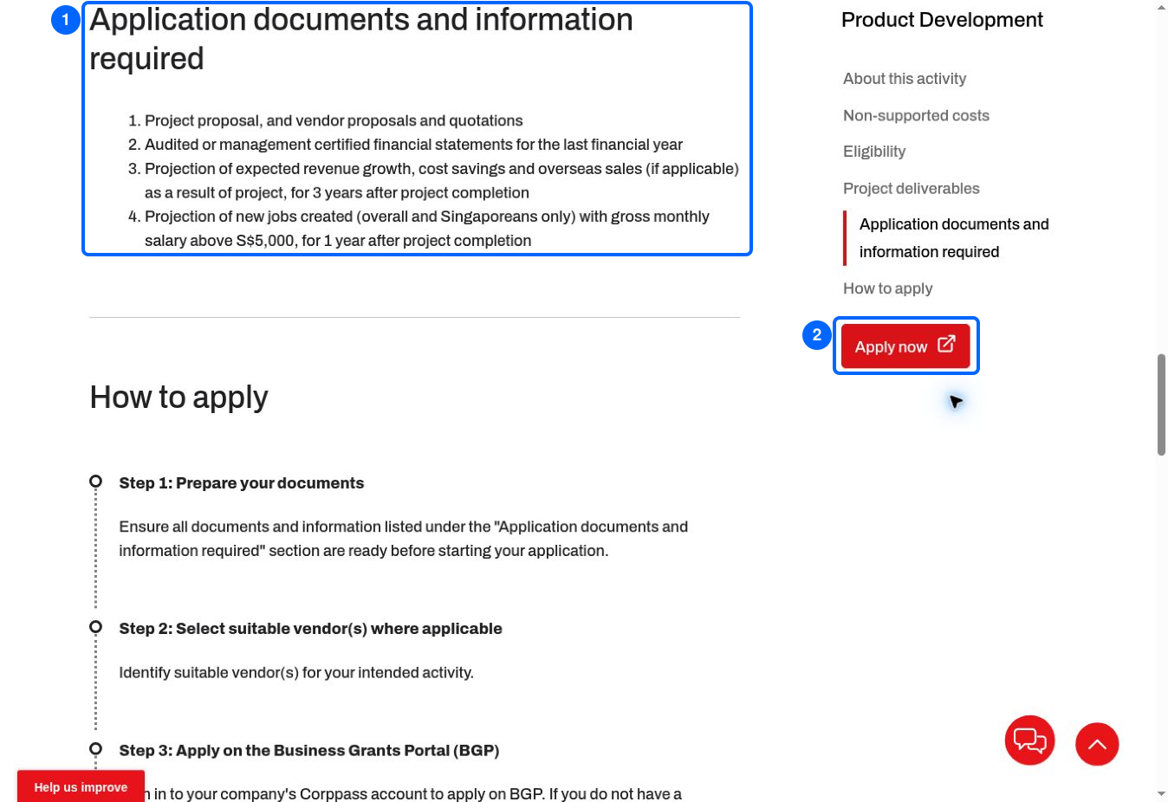Click 'Identify suitable vendor(s) for your intended activity' text
The height and width of the screenshot is (802, 1168).
[296, 673]
